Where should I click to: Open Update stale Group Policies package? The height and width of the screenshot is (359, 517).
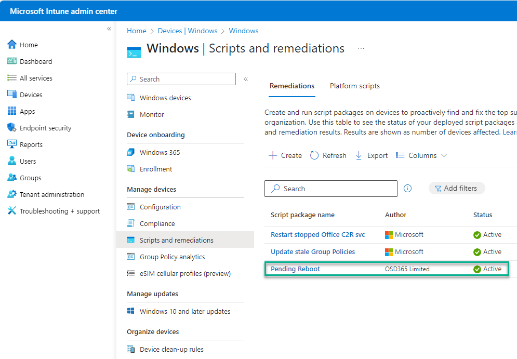pyautogui.click(x=313, y=251)
